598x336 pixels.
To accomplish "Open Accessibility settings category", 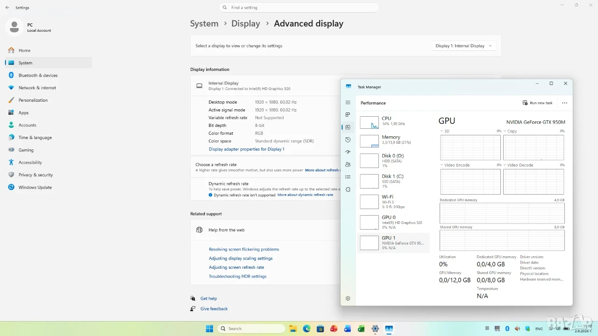I will [x=49, y=162].
